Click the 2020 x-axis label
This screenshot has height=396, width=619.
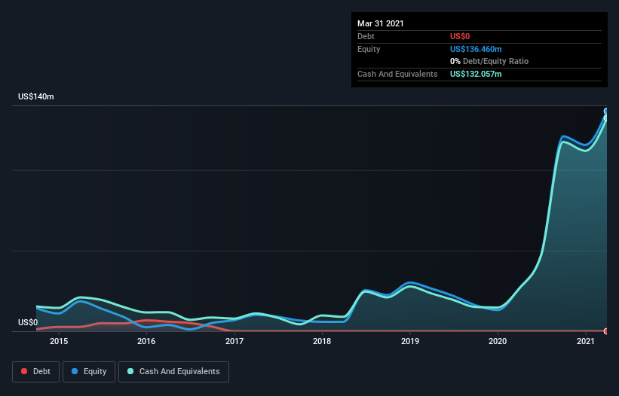coord(498,342)
